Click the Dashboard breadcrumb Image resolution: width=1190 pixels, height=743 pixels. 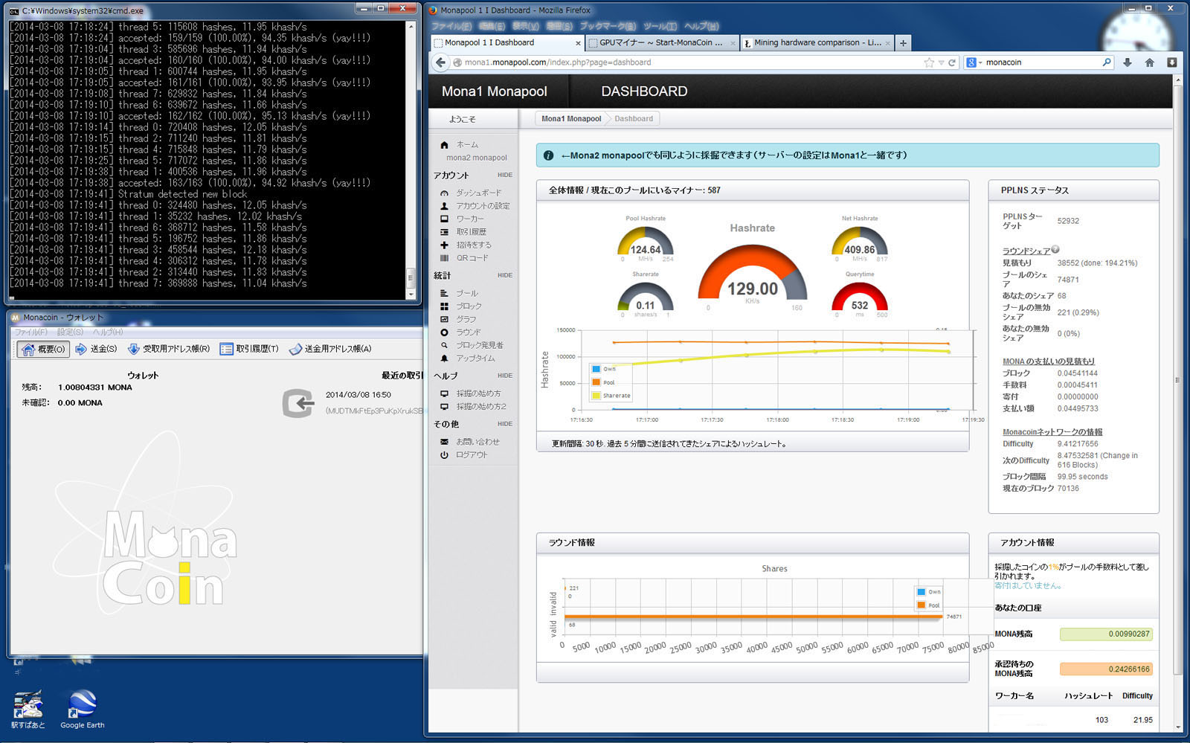[634, 119]
